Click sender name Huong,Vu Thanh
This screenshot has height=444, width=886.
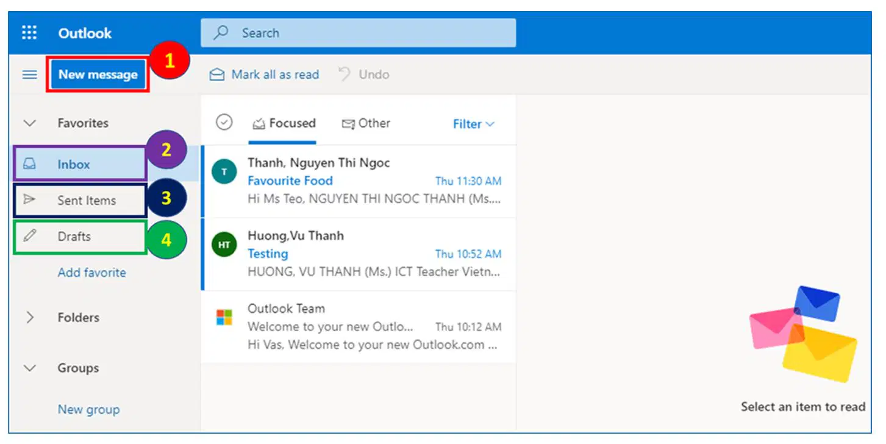click(x=296, y=235)
